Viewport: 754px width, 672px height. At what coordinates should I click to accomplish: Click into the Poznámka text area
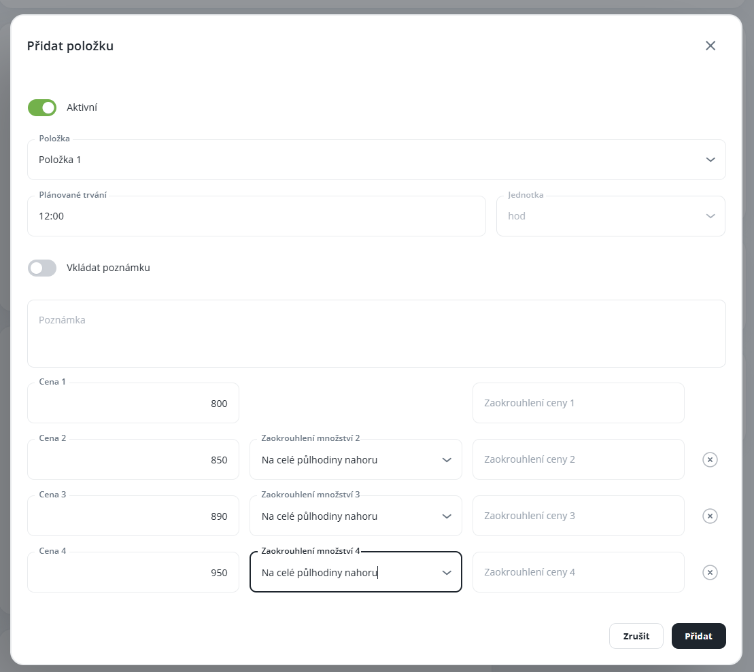click(376, 334)
